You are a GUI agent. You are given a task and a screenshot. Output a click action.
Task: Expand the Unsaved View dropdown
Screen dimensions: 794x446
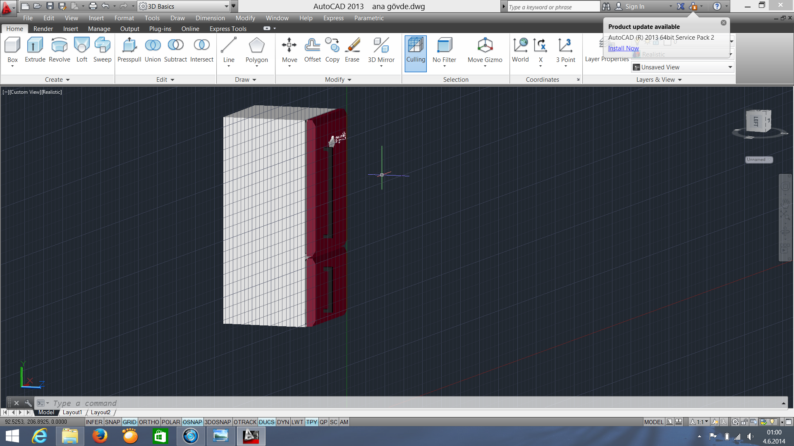tap(730, 67)
